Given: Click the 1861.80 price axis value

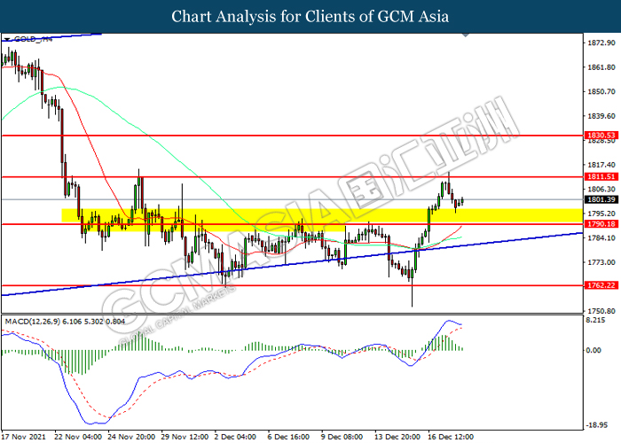Looking at the screenshot, I should [601, 67].
